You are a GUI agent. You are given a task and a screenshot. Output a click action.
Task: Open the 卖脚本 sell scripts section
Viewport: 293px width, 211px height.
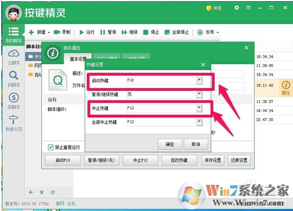13,101
